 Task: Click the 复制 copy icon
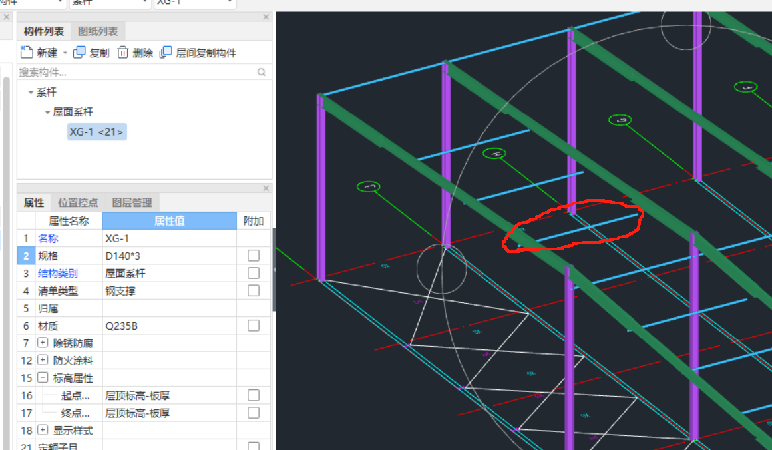click(79, 52)
